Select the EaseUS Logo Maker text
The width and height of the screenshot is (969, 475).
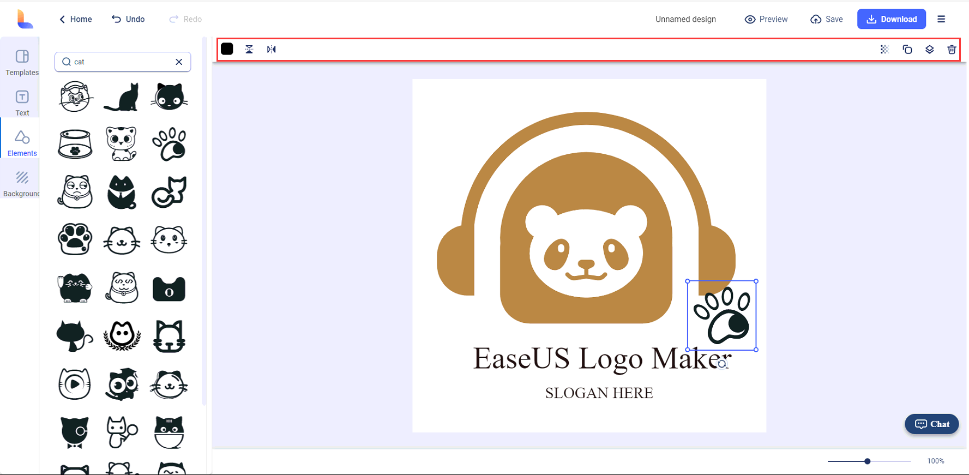(x=602, y=359)
